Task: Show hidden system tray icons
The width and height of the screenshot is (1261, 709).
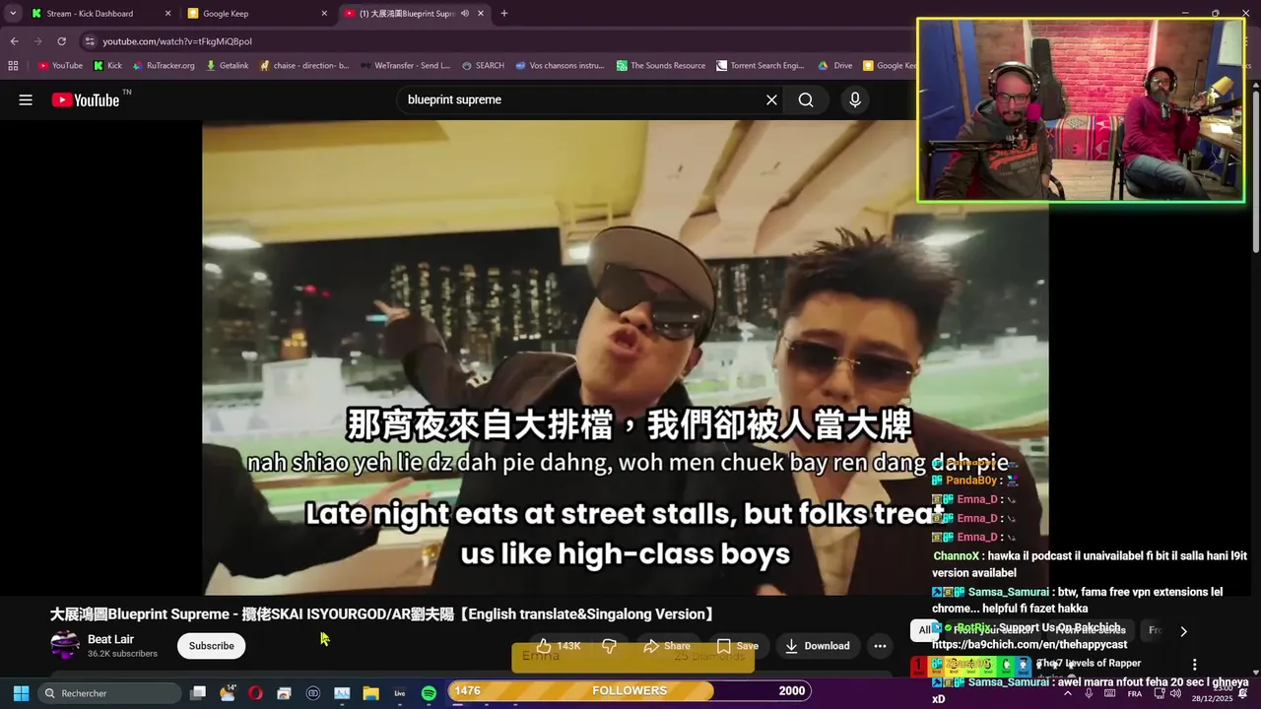Action: point(1068,693)
